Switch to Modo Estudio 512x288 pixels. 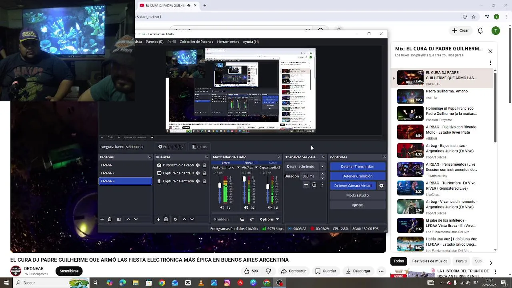click(358, 195)
